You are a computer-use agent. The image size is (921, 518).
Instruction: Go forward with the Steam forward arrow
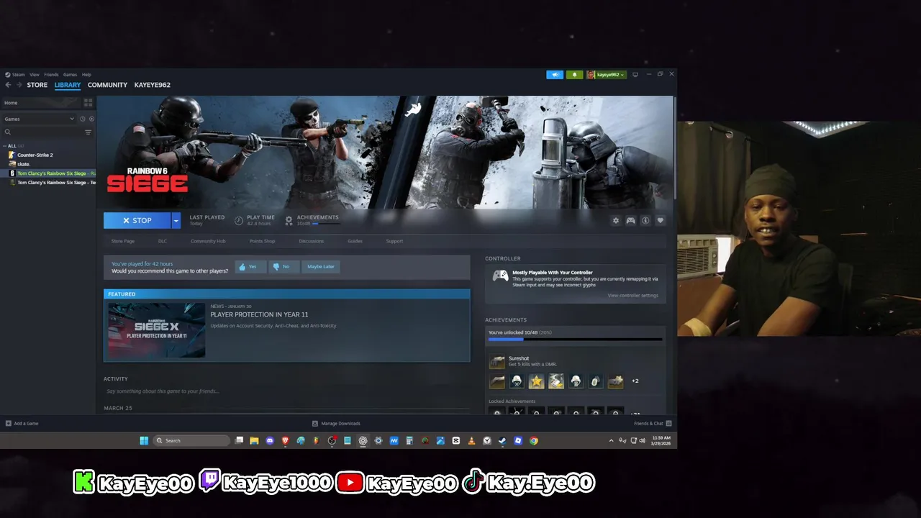19,85
